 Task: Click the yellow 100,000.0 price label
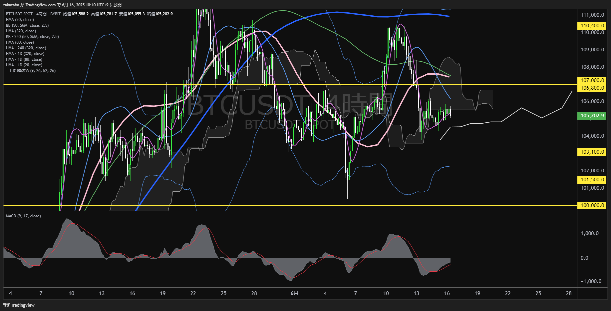592,205
